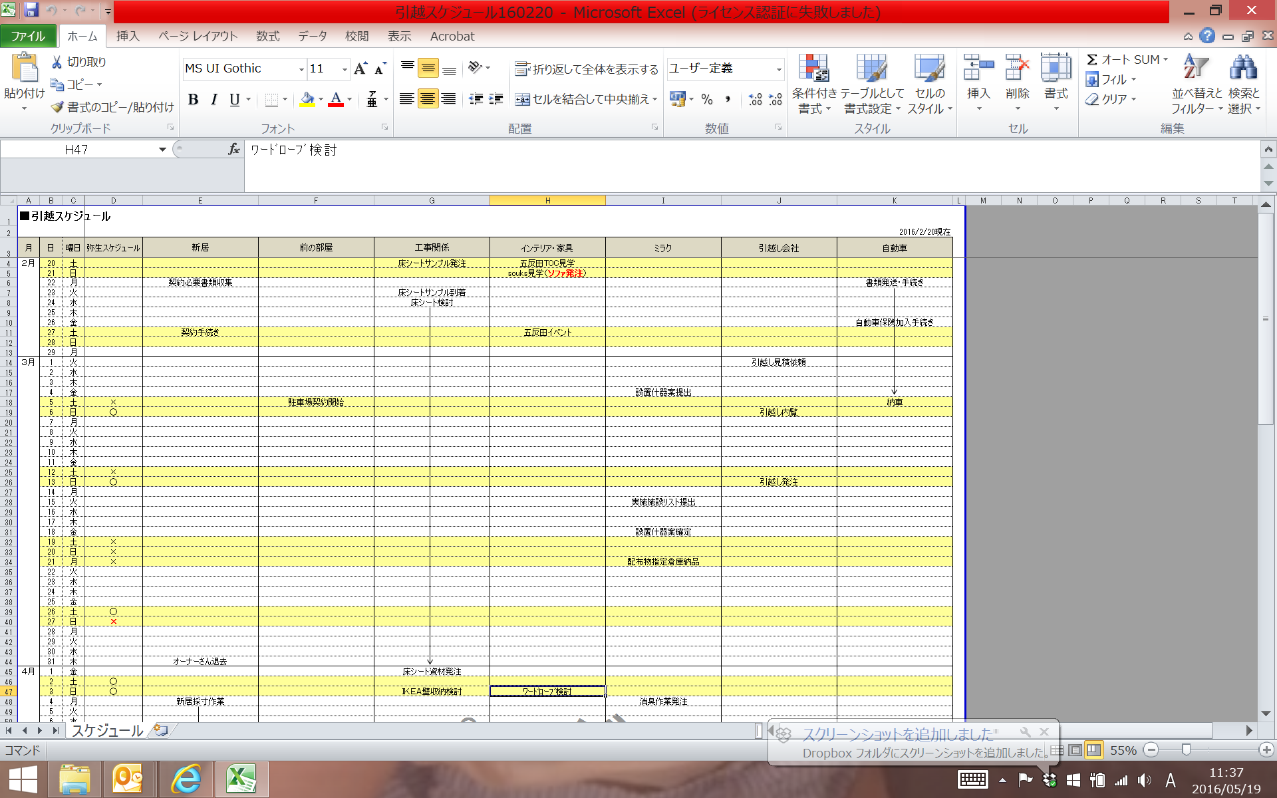Toggle Italic formatting
Image resolution: width=1277 pixels, height=798 pixels.
213,100
